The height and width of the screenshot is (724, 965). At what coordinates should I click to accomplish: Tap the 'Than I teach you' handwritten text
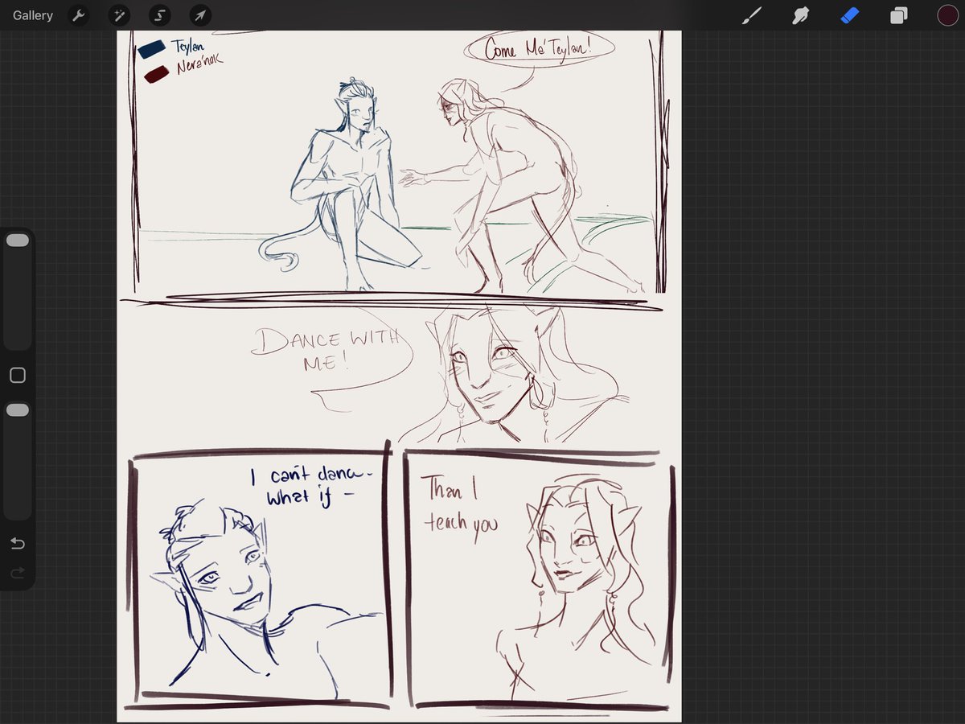click(x=459, y=506)
